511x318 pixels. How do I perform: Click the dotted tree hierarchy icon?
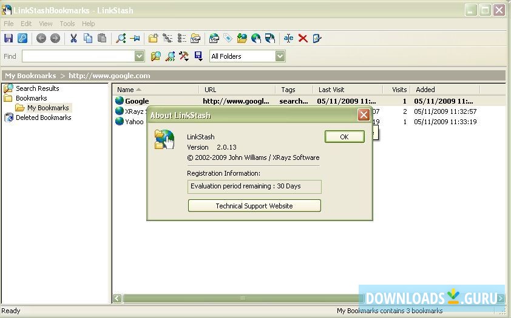[x=168, y=38]
